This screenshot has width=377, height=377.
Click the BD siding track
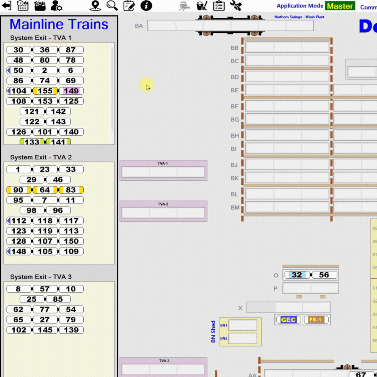[x=287, y=77]
